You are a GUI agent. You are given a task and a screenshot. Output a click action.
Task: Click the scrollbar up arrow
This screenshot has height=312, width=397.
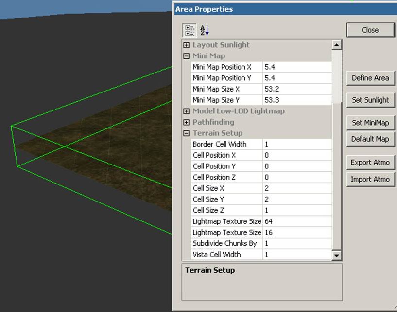point(336,45)
